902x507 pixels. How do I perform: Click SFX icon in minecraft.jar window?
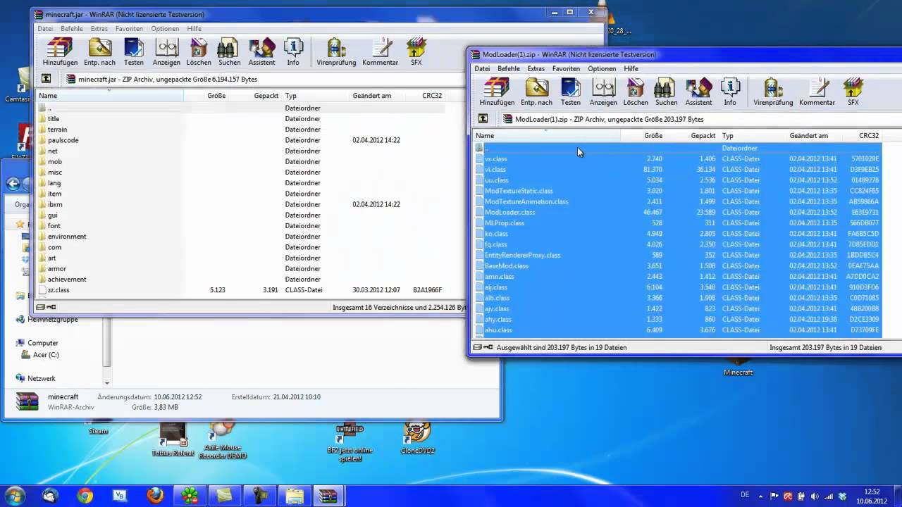tap(416, 51)
